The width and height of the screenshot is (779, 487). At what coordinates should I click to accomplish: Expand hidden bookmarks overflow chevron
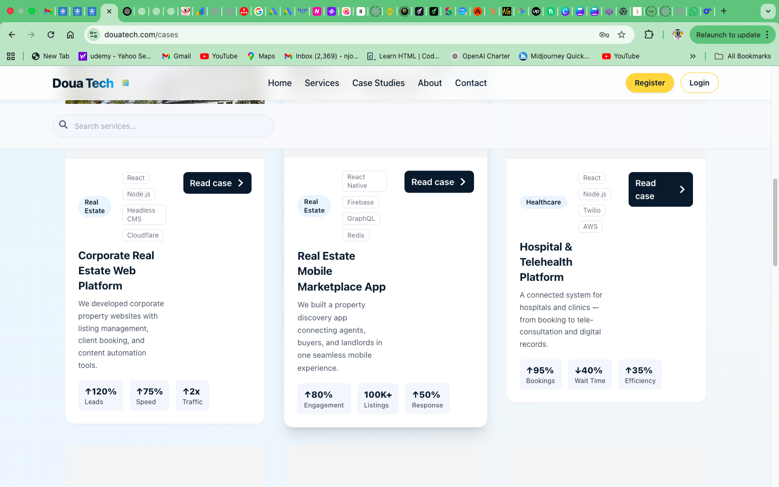point(692,56)
